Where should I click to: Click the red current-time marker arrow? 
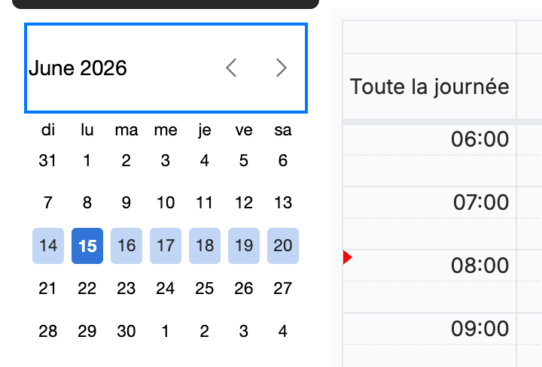click(347, 257)
